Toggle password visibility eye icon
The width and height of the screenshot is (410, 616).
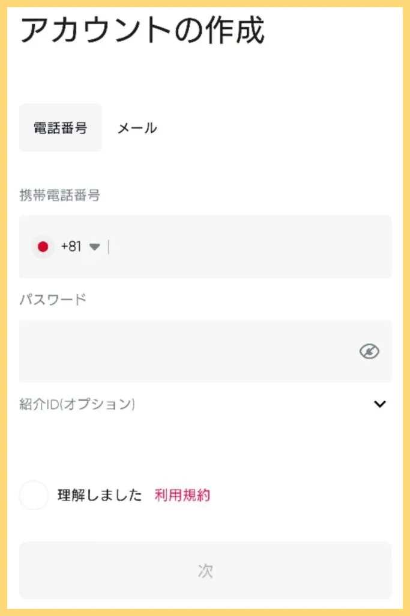coord(369,351)
